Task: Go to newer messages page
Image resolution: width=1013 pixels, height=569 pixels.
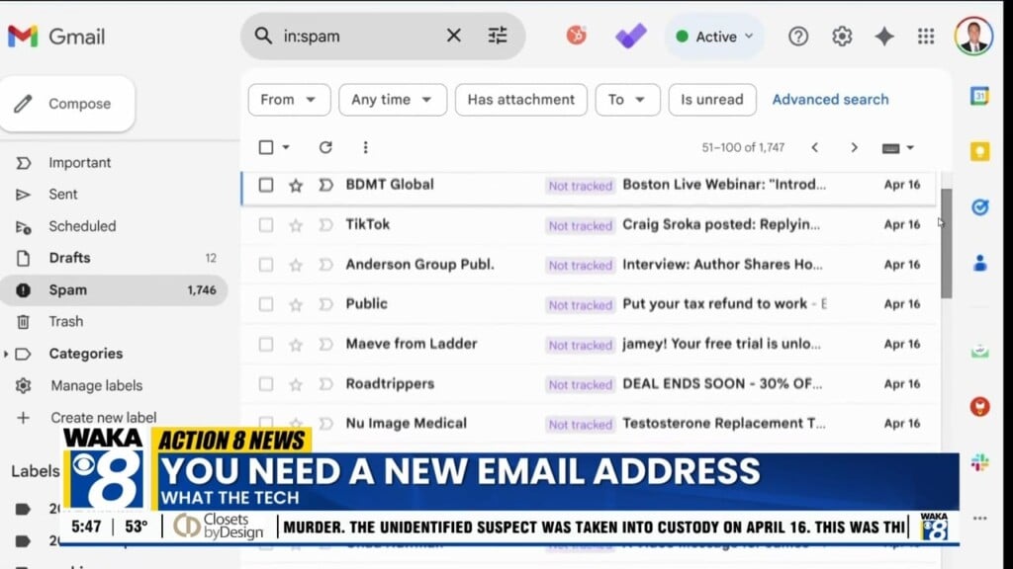Action: pos(815,148)
